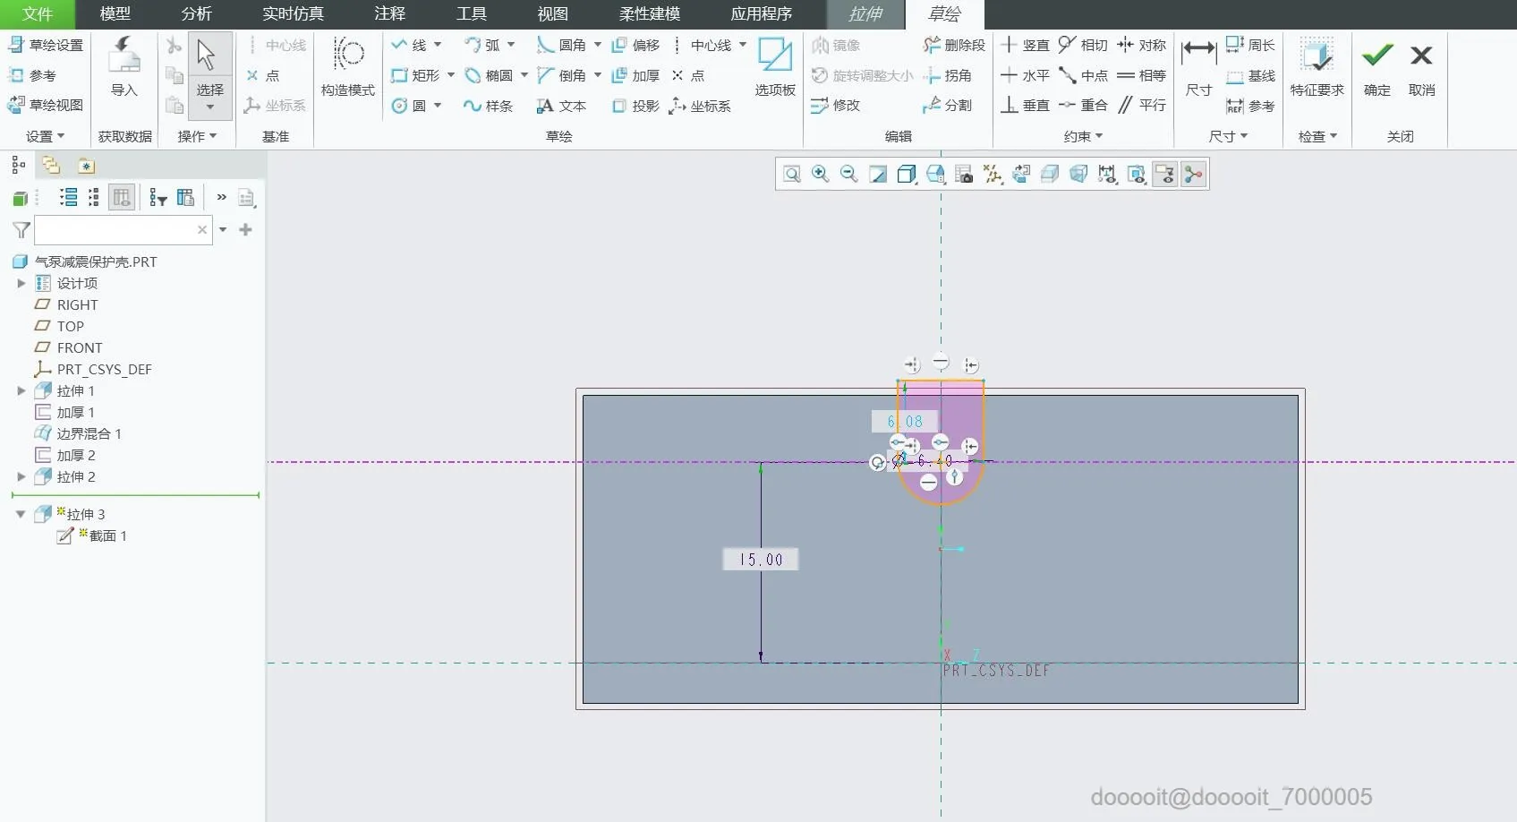Expand the 约束 (Constraints) group dropdown
The width and height of the screenshot is (1517, 822).
click(1083, 136)
